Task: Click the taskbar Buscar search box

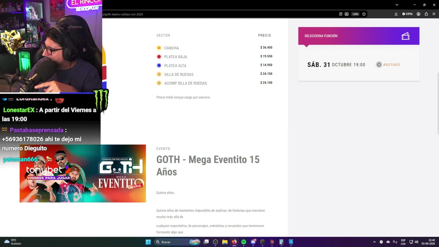Action: pyautogui.click(x=177, y=242)
